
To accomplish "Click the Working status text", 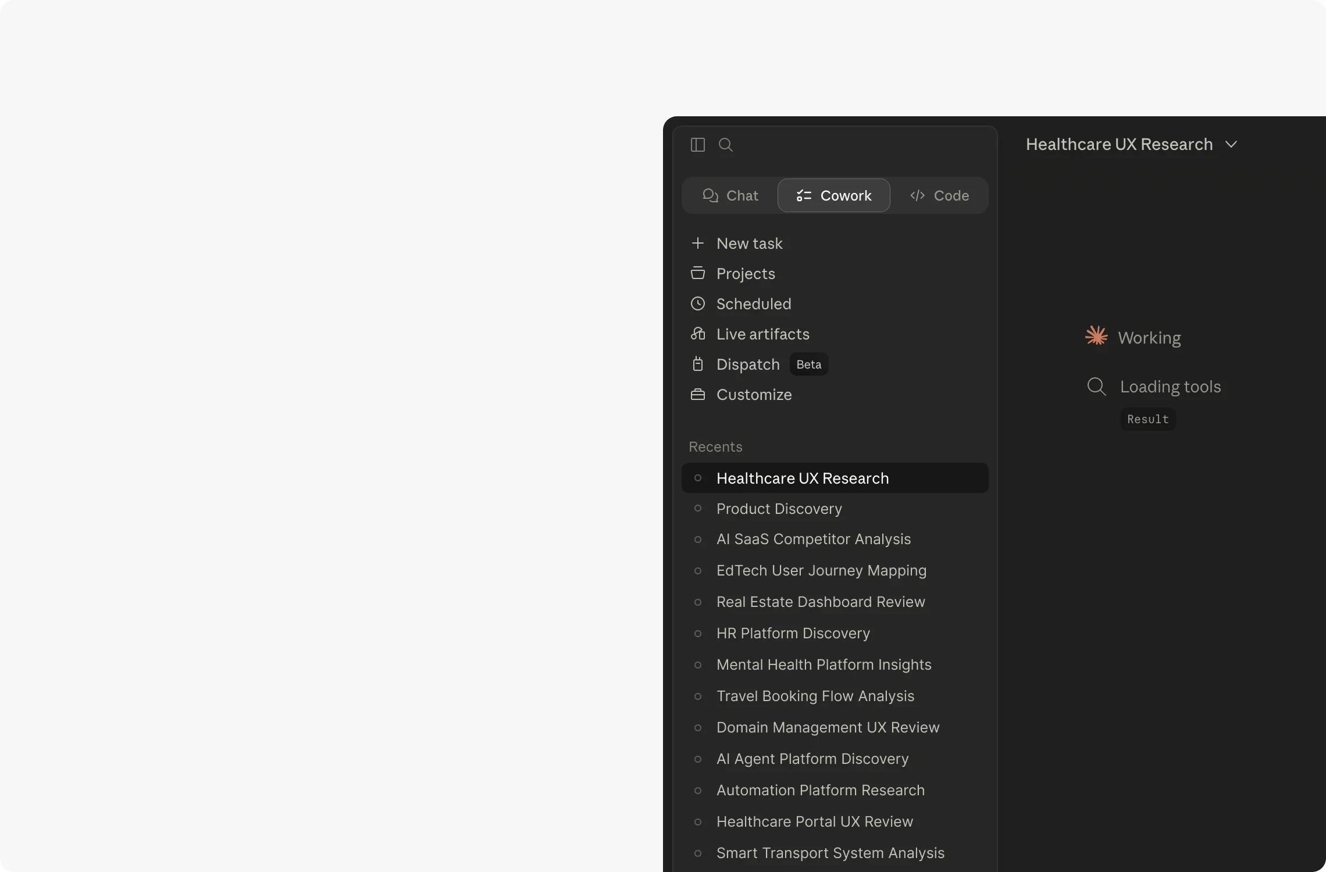I will [1149, 338].
